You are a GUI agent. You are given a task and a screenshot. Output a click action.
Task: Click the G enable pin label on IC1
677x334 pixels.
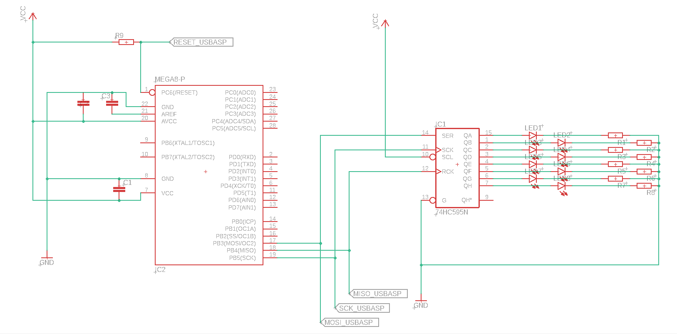pyautogui.click(x=444, y=200)
